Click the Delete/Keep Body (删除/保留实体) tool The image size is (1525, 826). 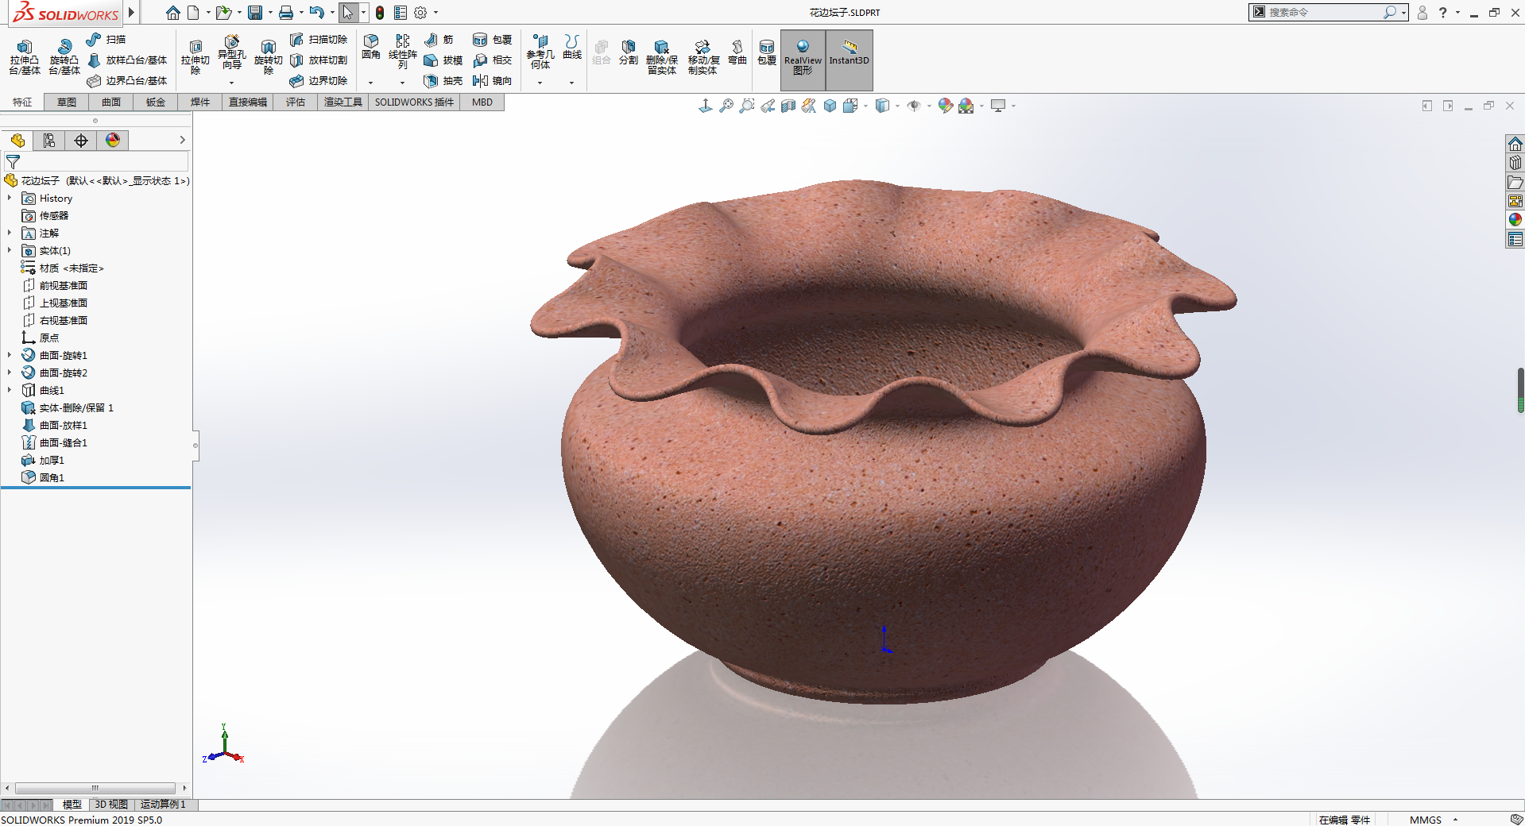pyautogui.click(x=662, y=57)
